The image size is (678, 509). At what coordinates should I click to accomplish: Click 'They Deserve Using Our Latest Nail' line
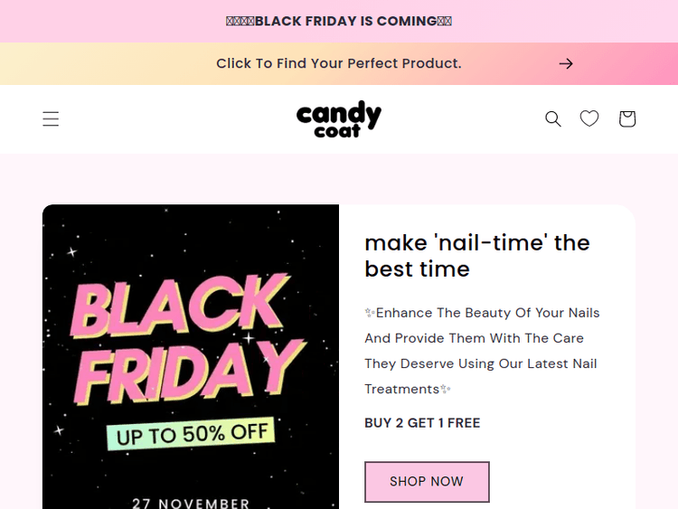click(481, 363)
